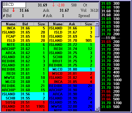Click the scrollbar down arrow button
This screenshot has height=113, width=132.
tap(97, 109)
